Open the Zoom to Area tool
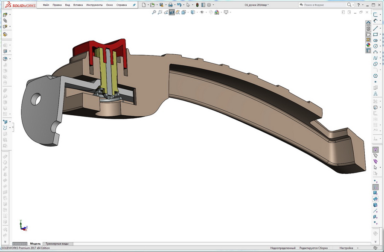The width and height of the screenshot is (384, 252). (x=160, y=12)
